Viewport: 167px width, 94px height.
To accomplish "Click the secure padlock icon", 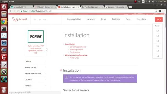I will (x=21, y=11).
